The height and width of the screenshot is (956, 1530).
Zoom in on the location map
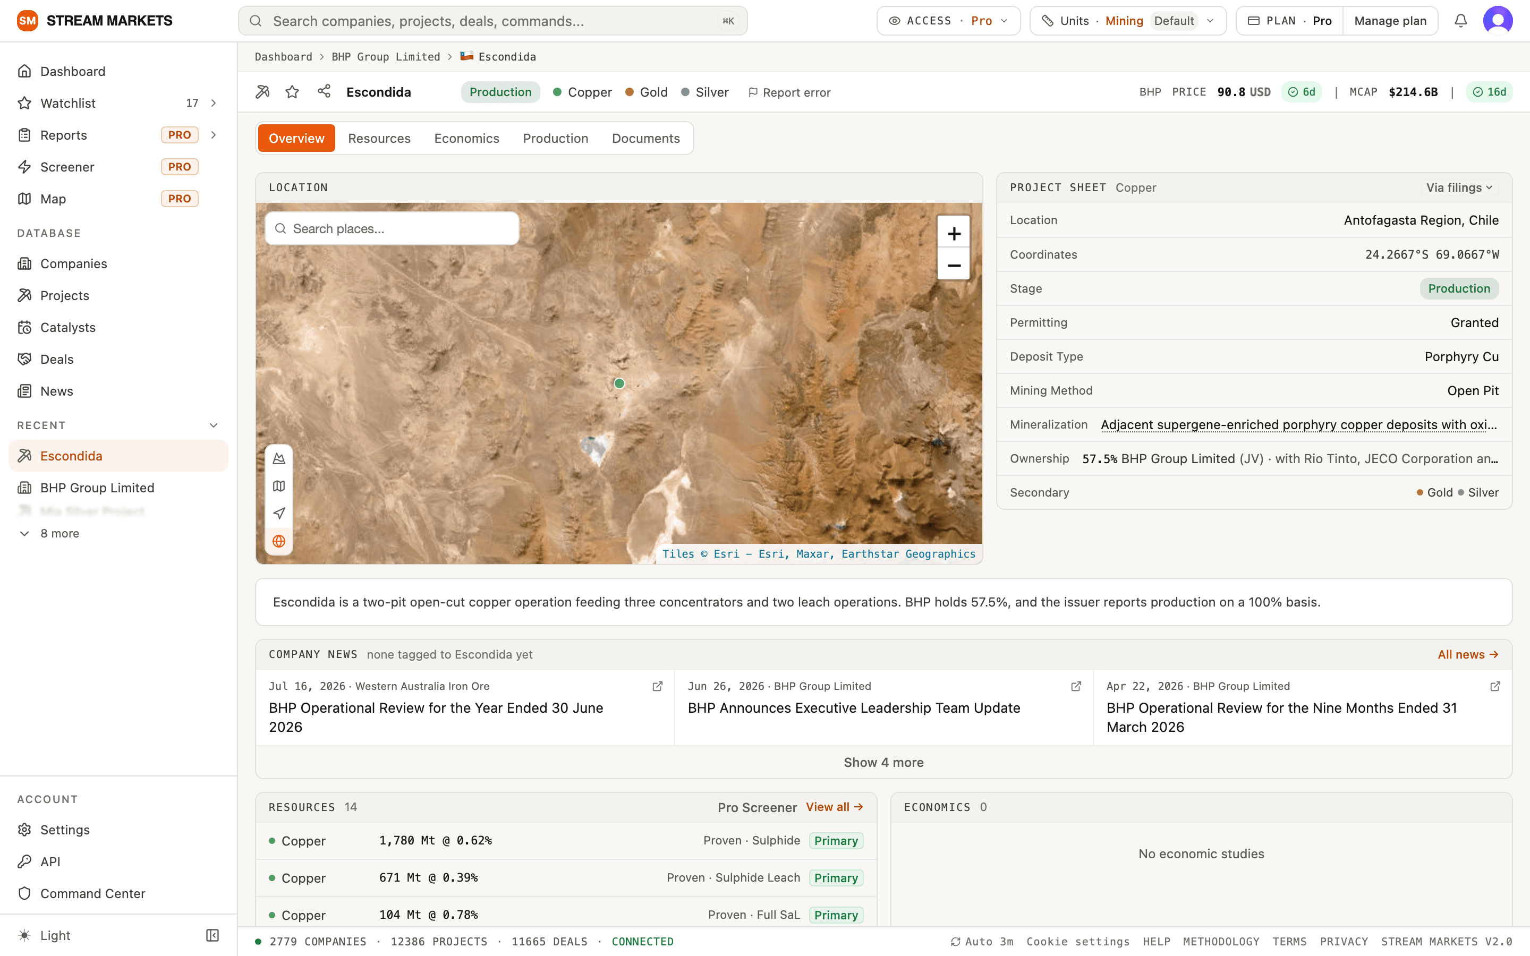point(954,233)
